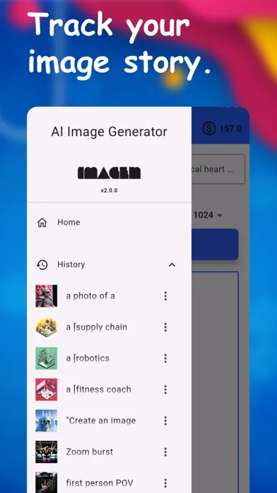Open the 'Zoom burst' thumbnail
This screenshot has width=277, height=493.
[x=46, y=452]
